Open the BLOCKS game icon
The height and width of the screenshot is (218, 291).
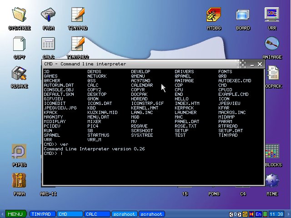point(273,152)
